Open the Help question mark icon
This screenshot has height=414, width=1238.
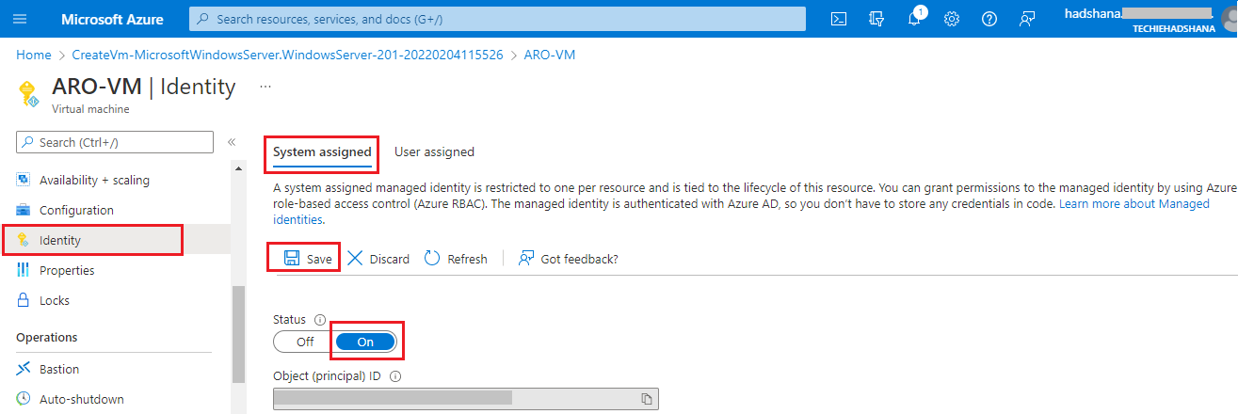[989, 19]
